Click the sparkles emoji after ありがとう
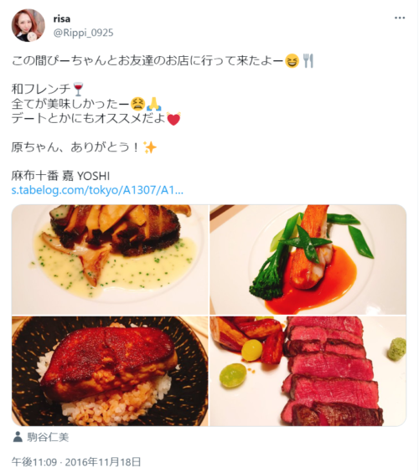This screenshot has width=419, height=473. pyautogui.click(x=150, y=147)
